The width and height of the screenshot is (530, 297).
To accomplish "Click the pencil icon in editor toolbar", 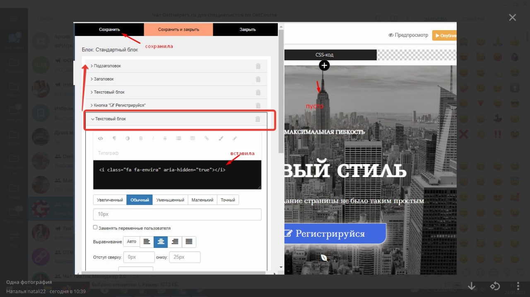I will click(x=234, y=138).
